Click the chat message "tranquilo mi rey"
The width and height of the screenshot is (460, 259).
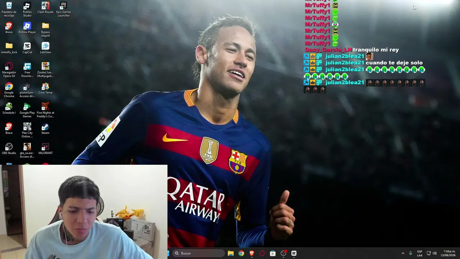376,50
